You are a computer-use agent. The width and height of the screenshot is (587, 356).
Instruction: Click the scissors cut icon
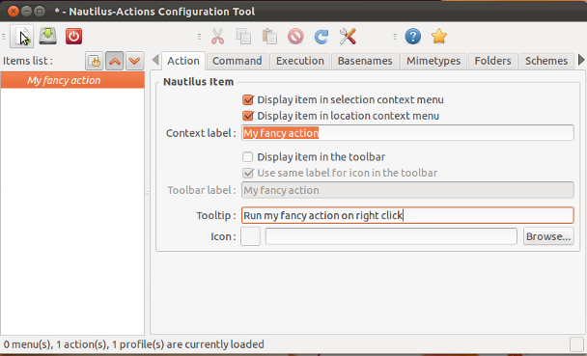(217, 37)
